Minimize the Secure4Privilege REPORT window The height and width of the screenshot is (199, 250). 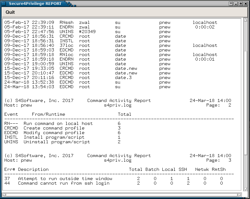(x=236, y=4)
